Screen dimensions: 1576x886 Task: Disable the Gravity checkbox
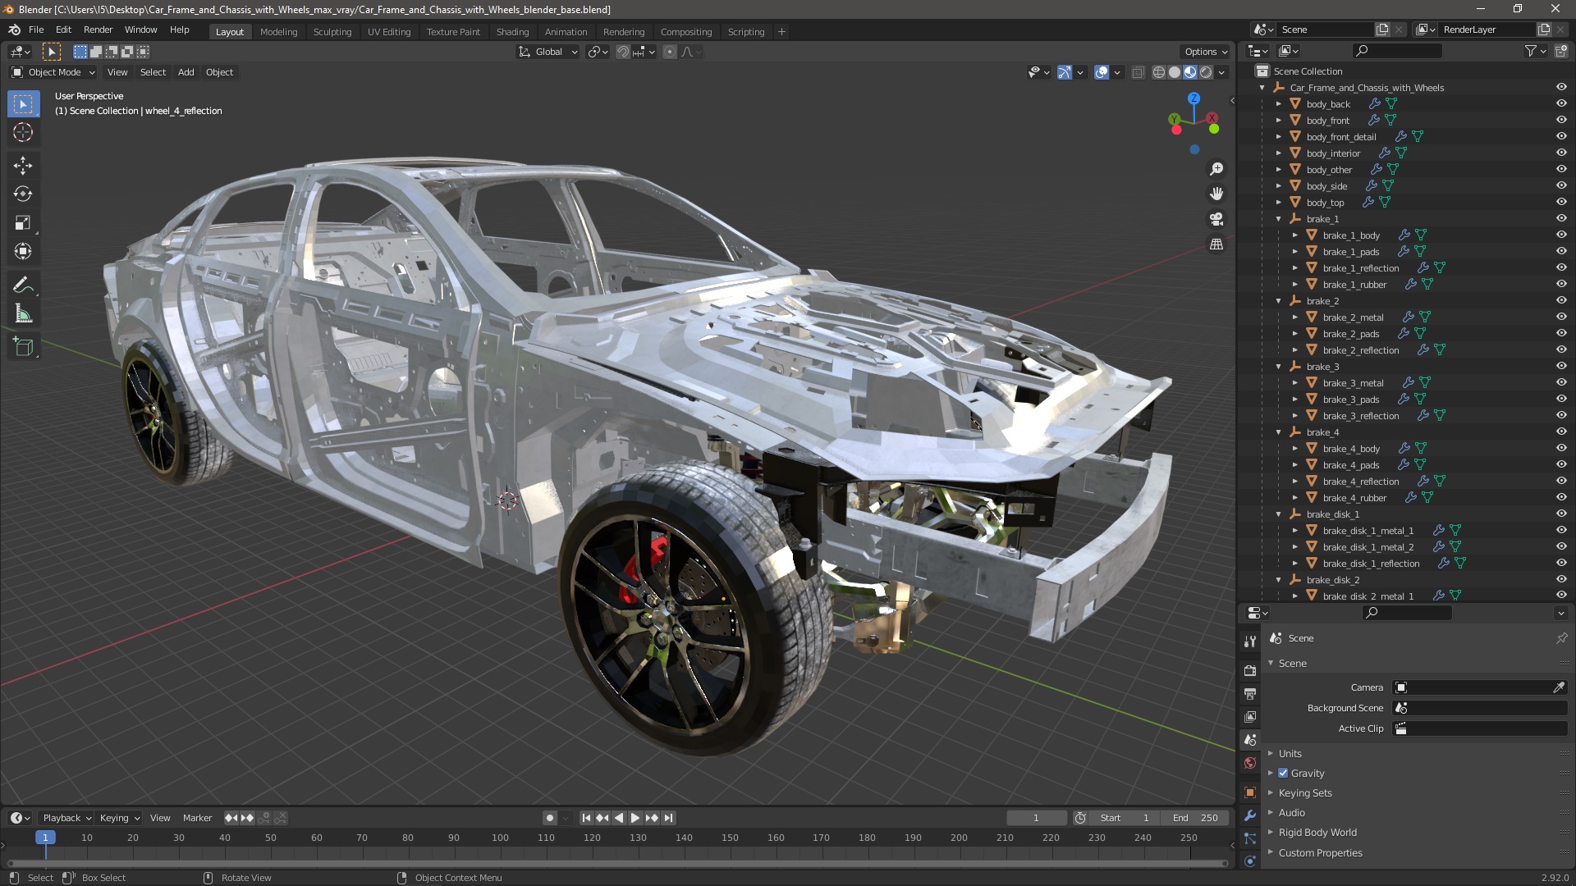1283,773
